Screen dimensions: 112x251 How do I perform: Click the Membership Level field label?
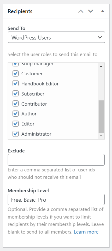[28, 190]
